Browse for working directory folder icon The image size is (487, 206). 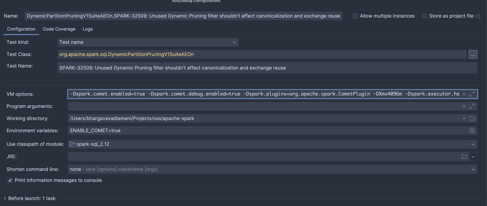[472, 118]
